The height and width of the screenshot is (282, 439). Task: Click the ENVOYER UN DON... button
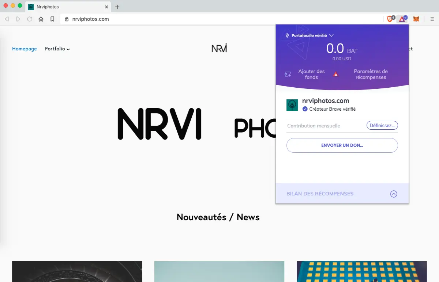(x=342, y=145)
